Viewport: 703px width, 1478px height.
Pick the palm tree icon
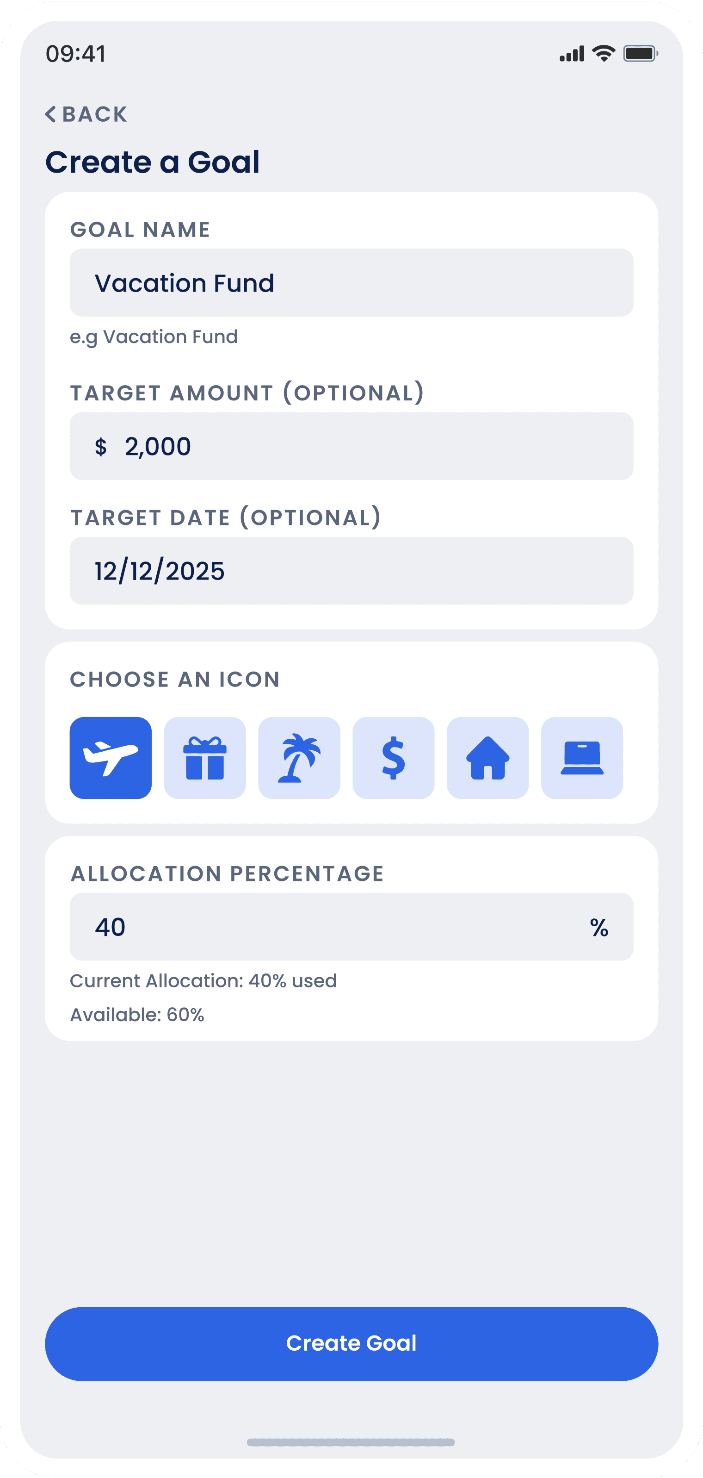299,757
